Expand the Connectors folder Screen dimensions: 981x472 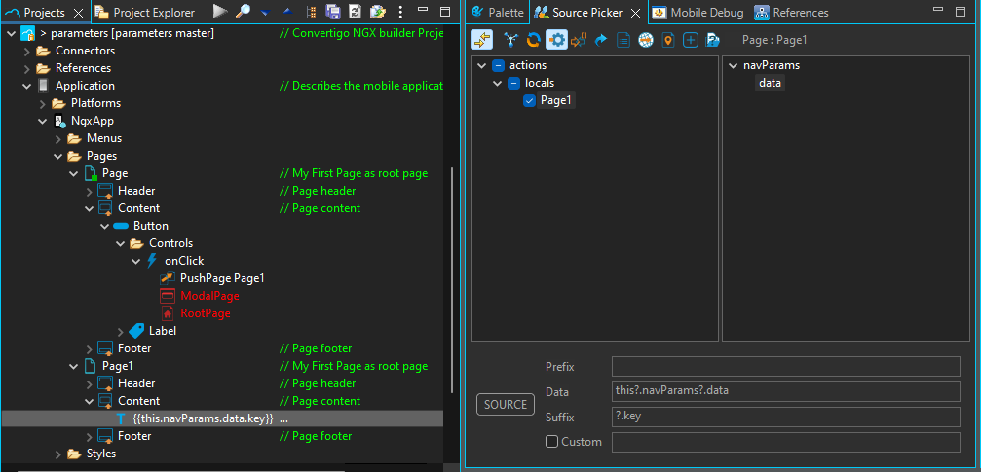tap(27, 51)
